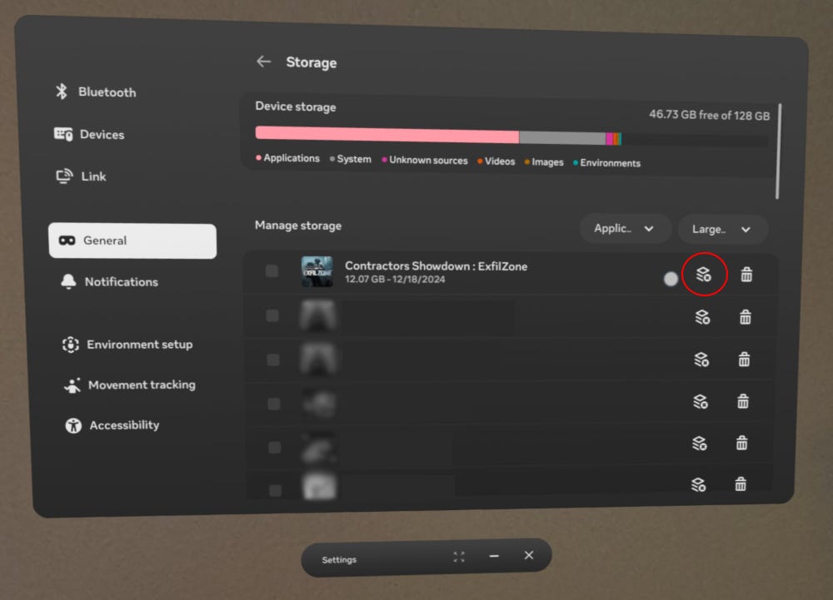Click the '46.73 GB free of 128 GB' text
The image size is (833, 600).
(x=709, y=115)
